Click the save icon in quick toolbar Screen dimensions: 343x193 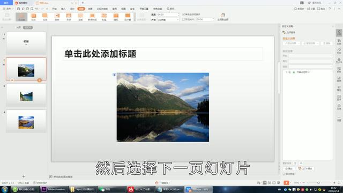tap(18, 9)
